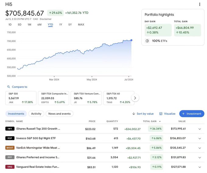The height and width of the screenshot is (173, 207).
Task: Click the 3,054 quantity cell
Action: (114, 157)
